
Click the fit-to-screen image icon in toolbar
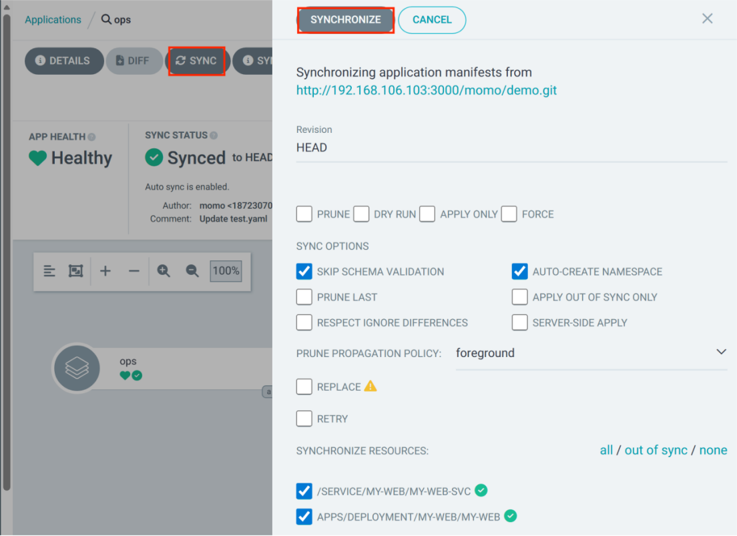(75, 271)
